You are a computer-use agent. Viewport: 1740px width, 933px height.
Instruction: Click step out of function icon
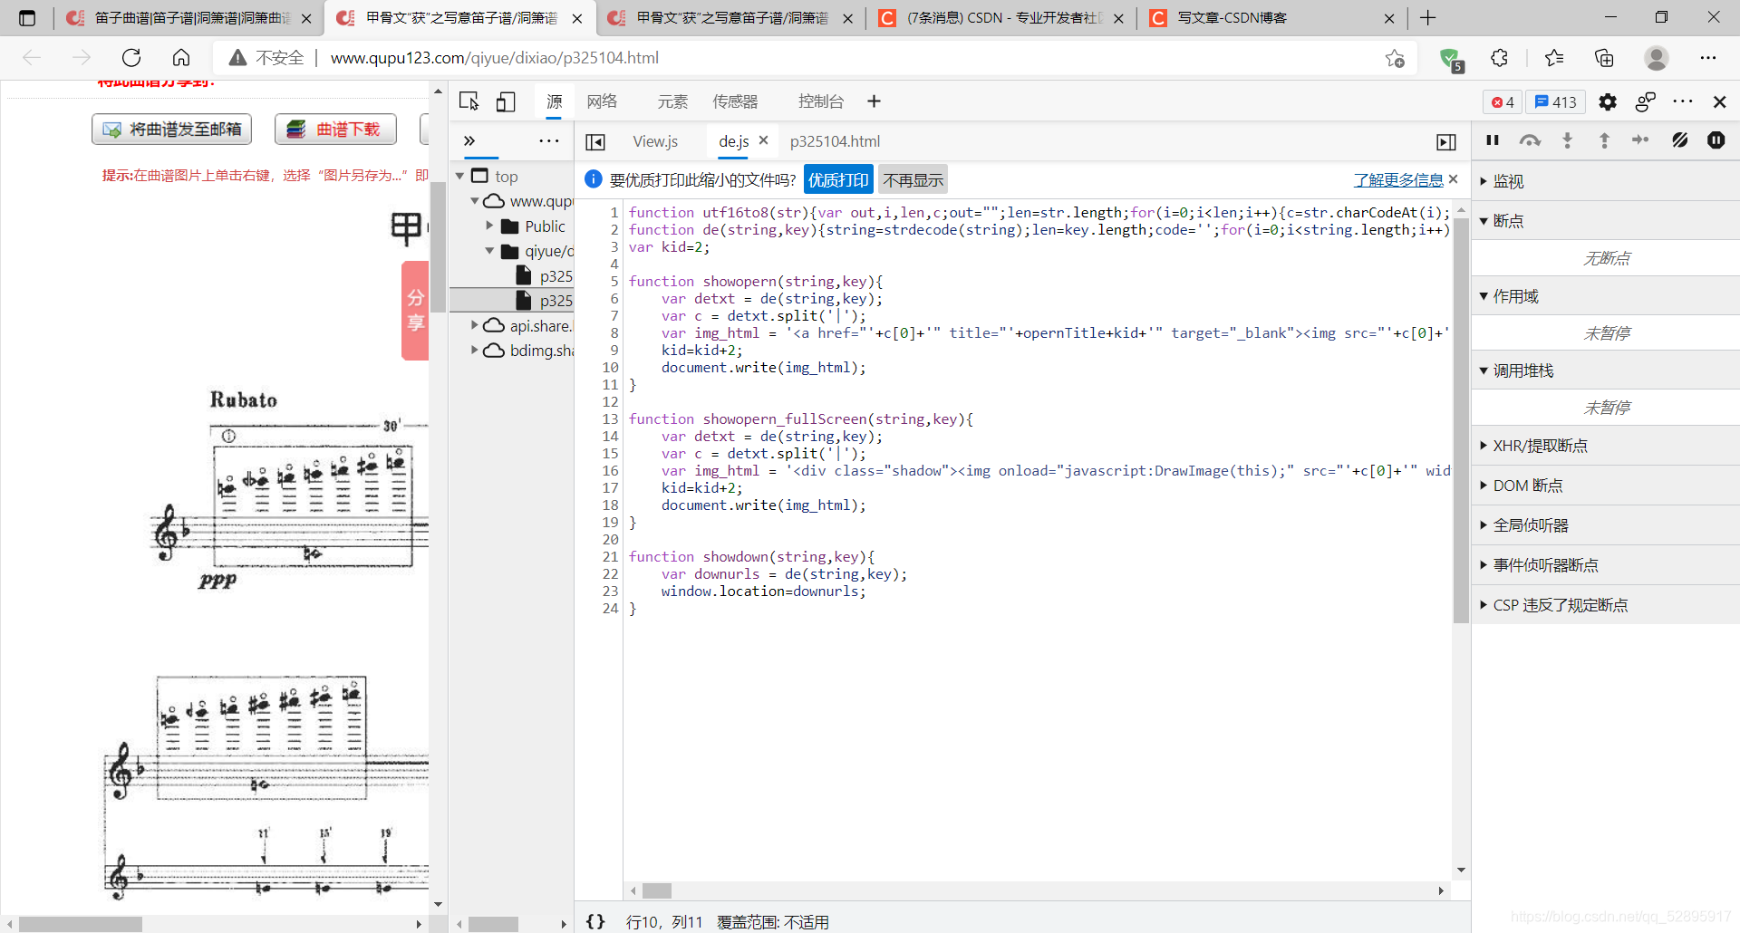(x=1604, y=140)
